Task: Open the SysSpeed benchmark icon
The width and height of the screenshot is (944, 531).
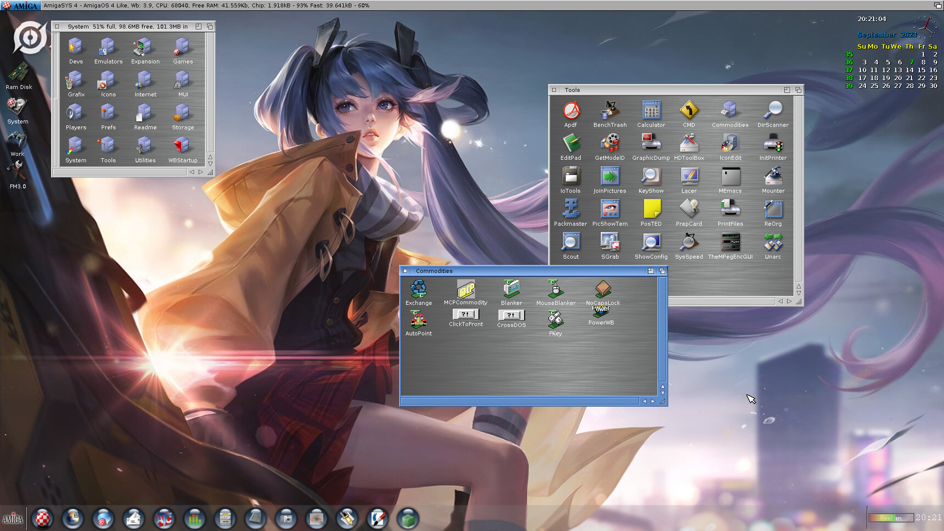Action: 688,242
